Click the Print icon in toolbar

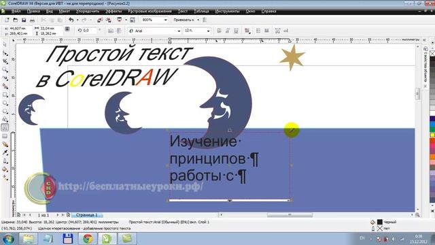tap(32, 20)
